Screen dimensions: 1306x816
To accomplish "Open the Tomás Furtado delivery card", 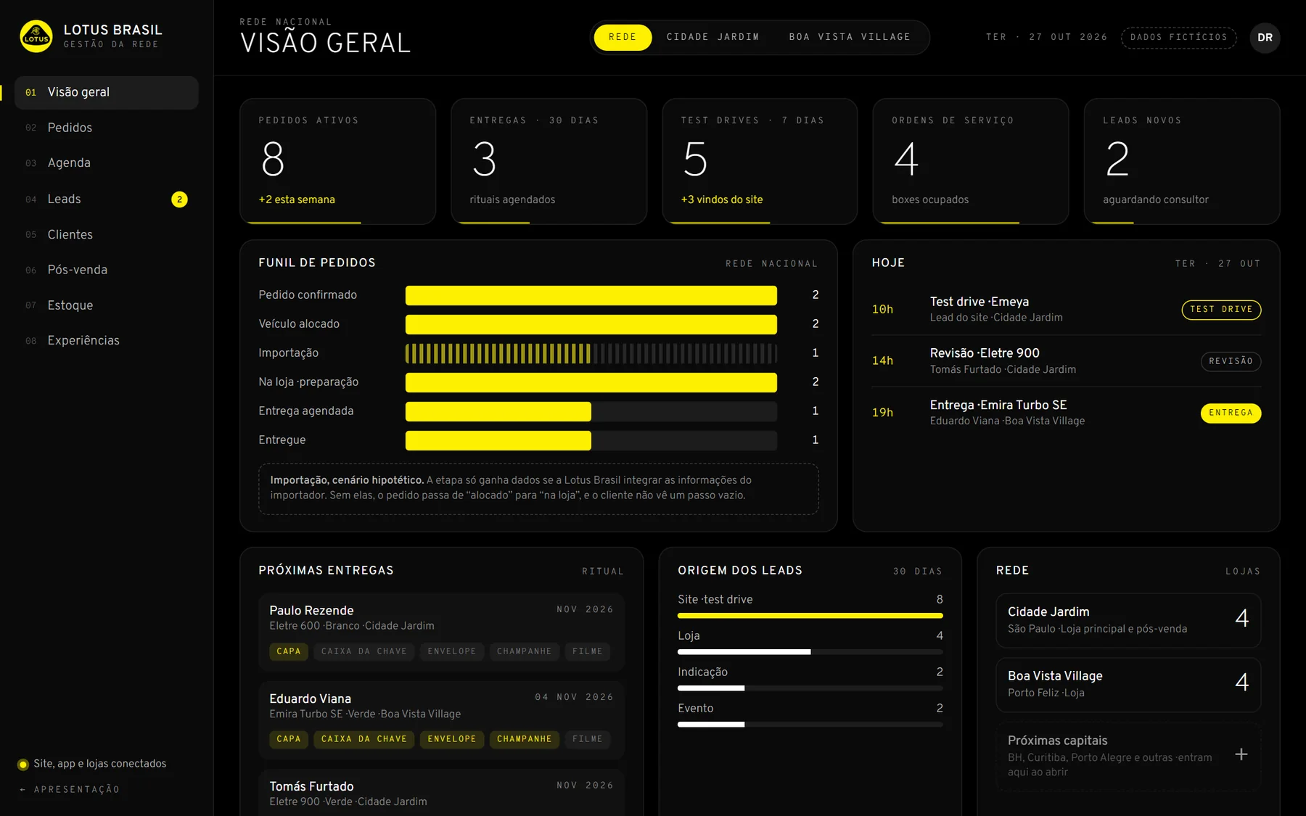I will 441,792.
